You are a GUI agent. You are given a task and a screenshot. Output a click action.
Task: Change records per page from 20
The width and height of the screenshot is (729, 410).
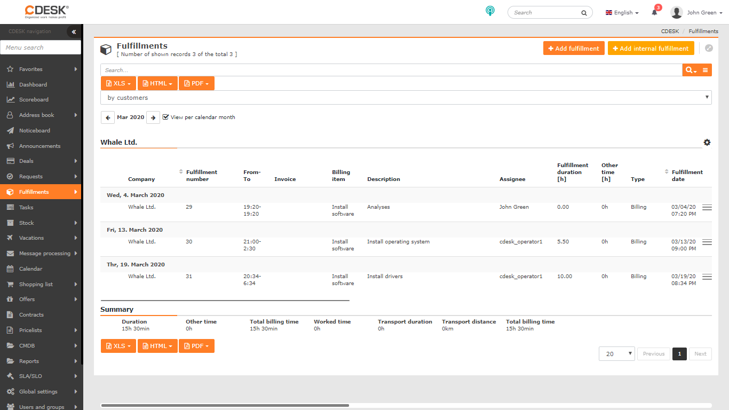click(616, 353)
